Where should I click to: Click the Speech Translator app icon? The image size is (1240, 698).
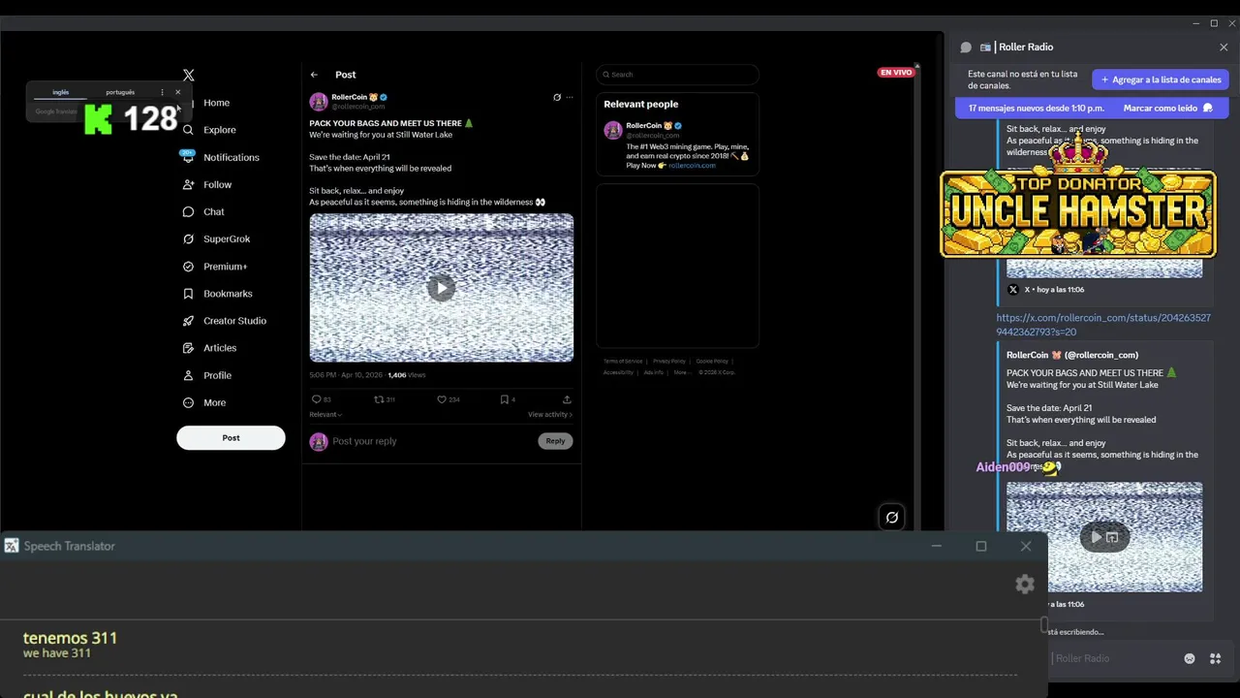[12, 547]
